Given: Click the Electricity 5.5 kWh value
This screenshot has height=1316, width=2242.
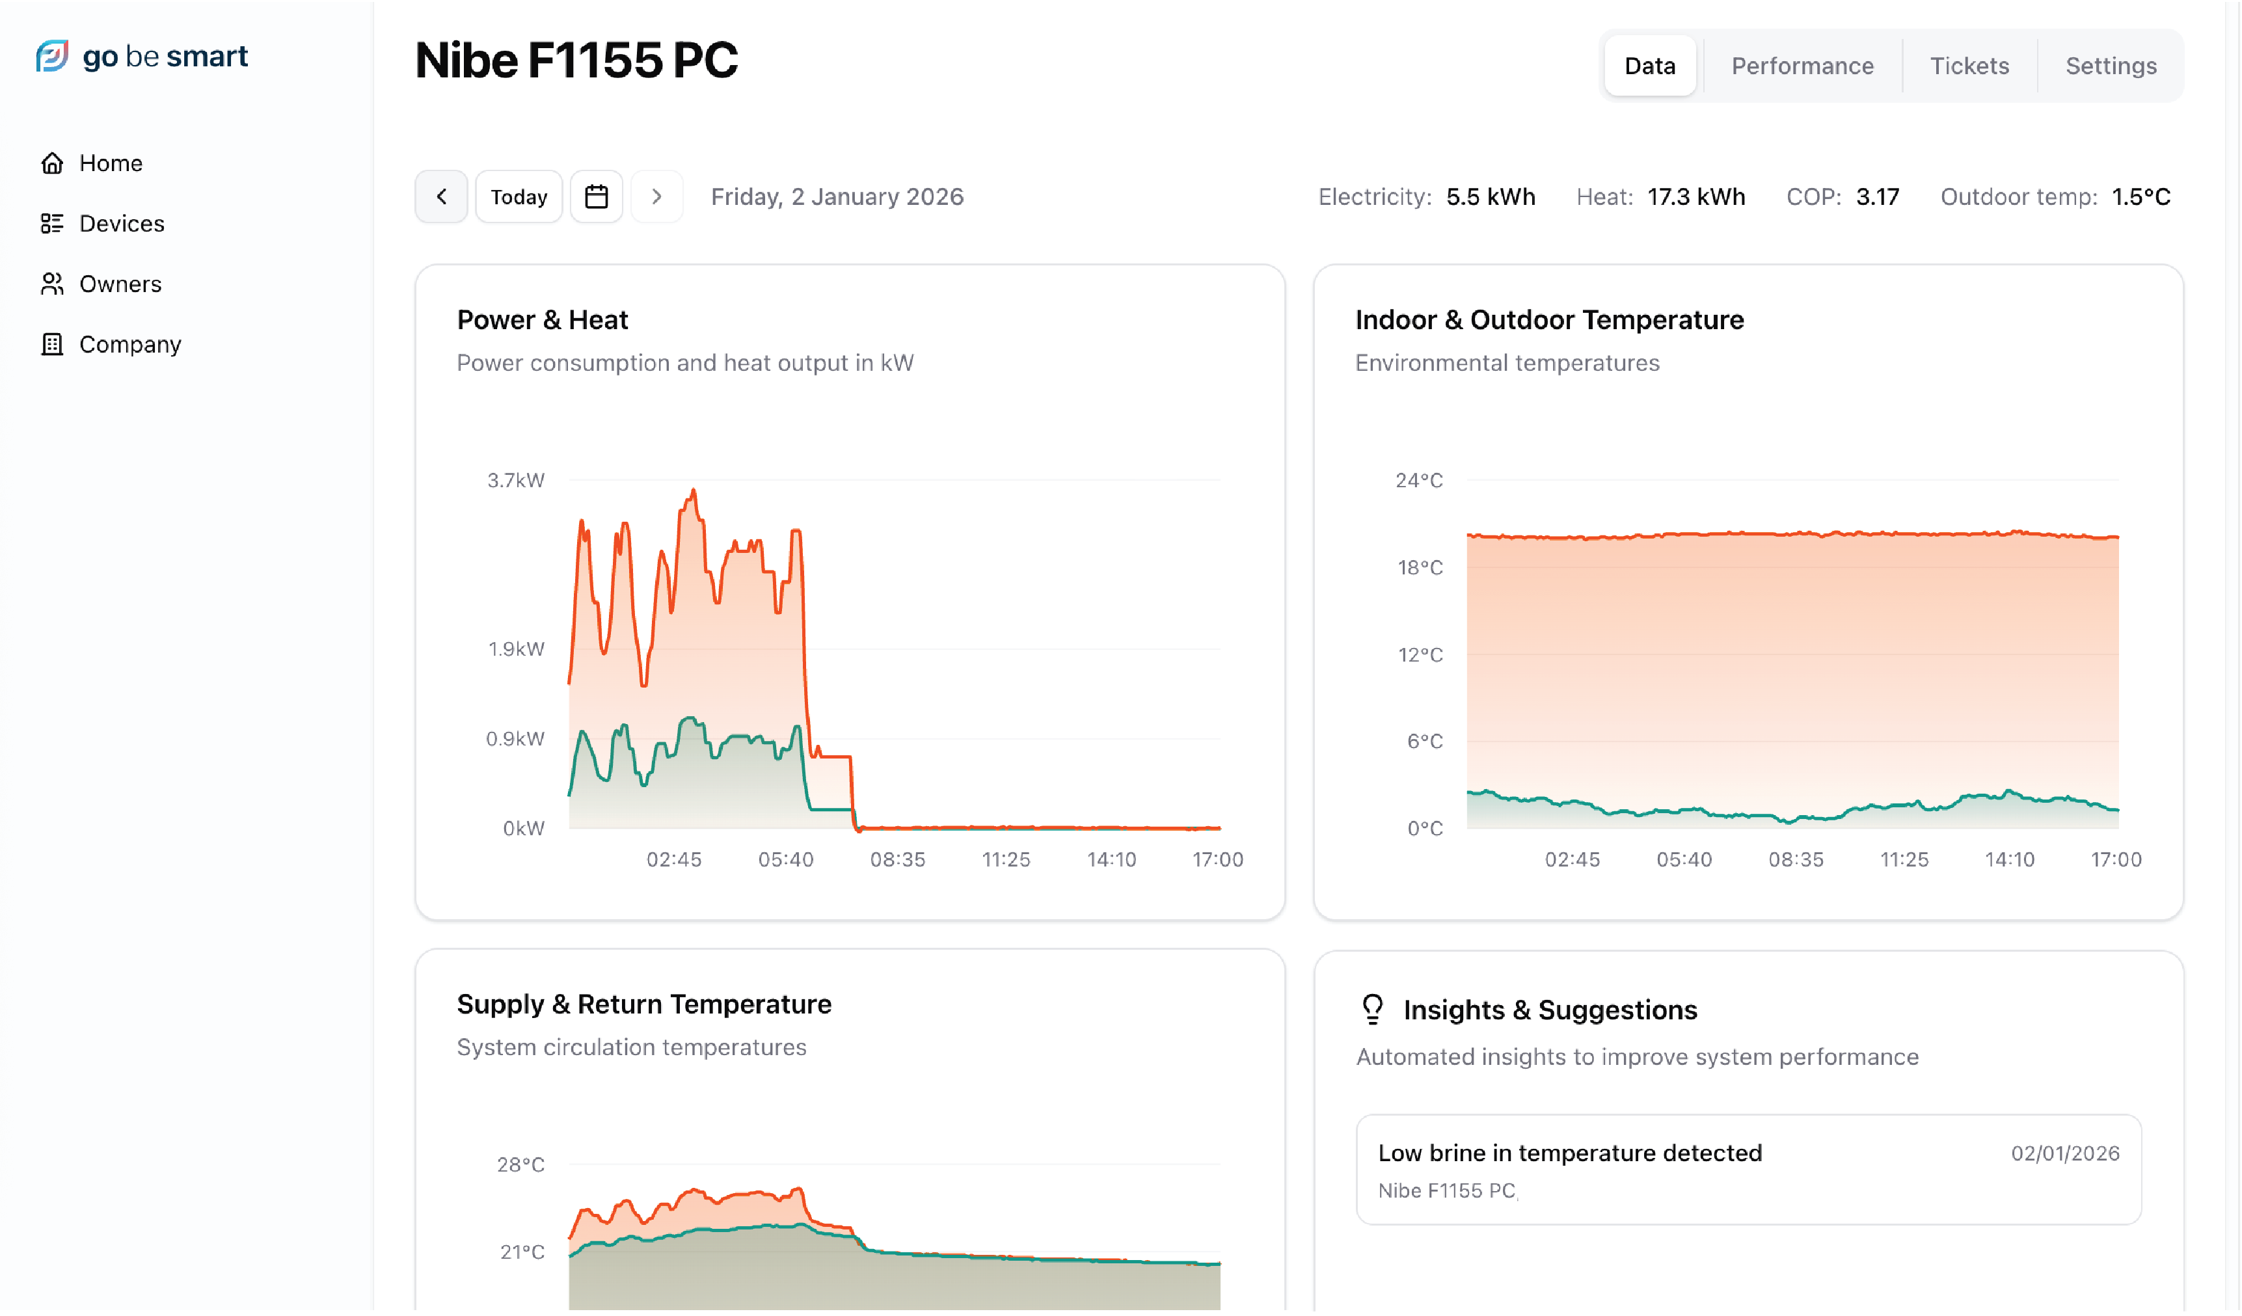Looking at the screenshot, I should click(1491, 196).
